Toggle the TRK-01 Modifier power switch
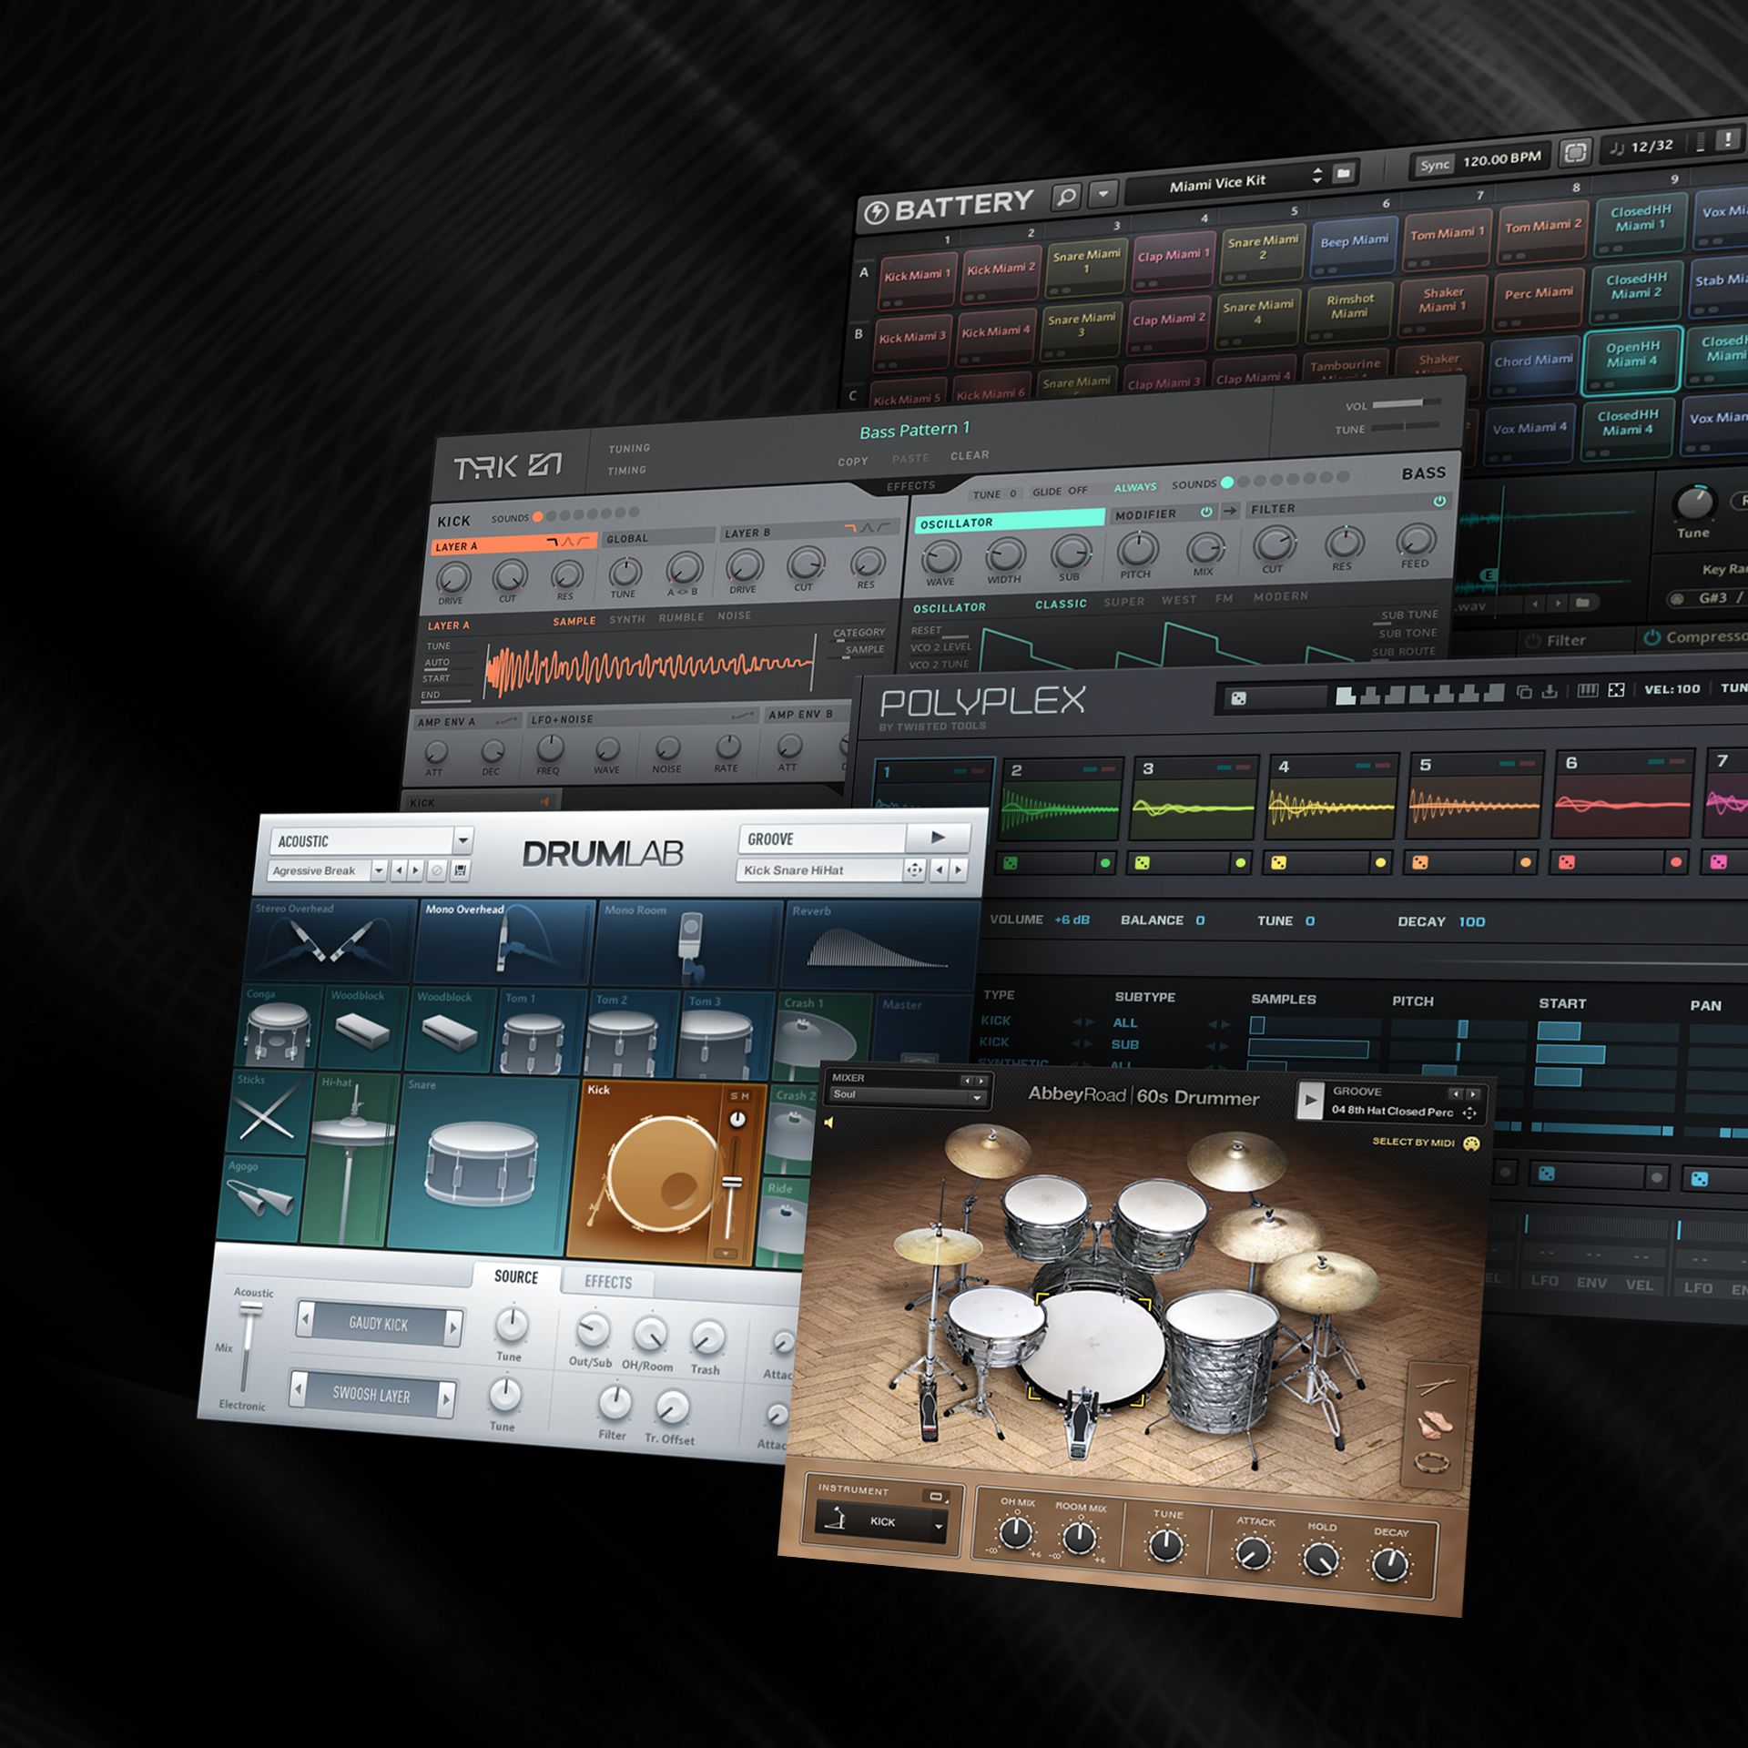The image size is (1748, 1748). click(1206, 513)
